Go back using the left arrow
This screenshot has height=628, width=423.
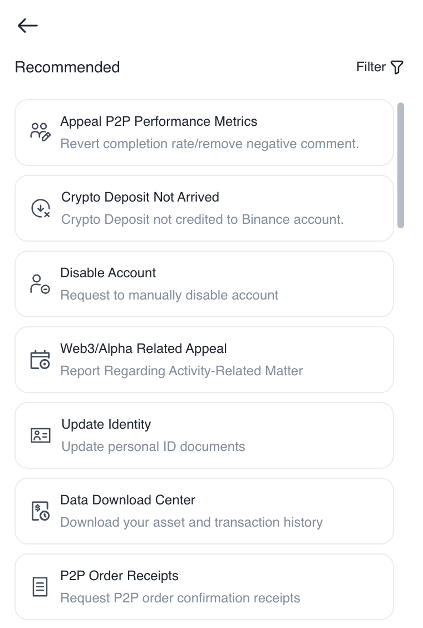point(28,26)
